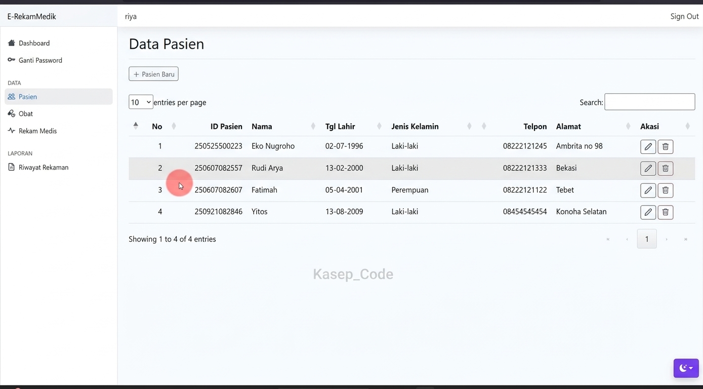The height and width of the screenshot is (389, 703).
Task: Select birth date 05-04-2001
Action: (x=344, y=190)
